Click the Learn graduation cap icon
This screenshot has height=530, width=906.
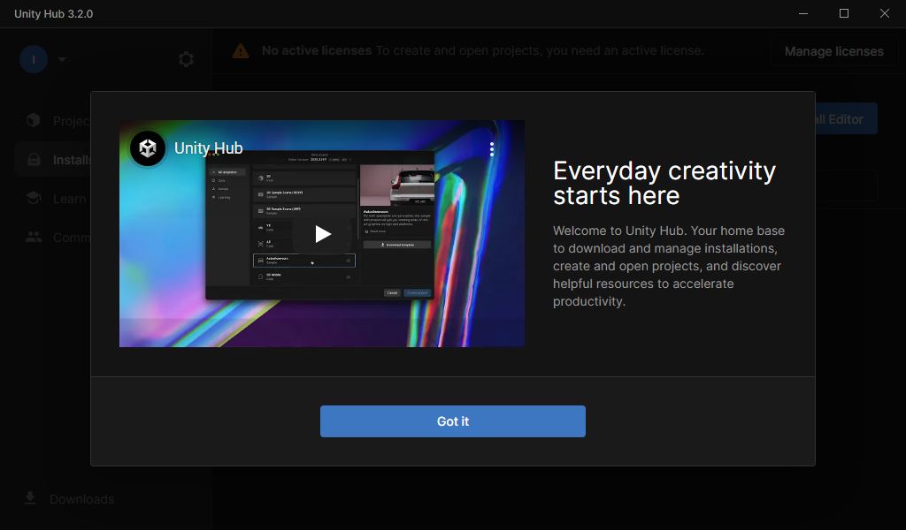(34, 199)
